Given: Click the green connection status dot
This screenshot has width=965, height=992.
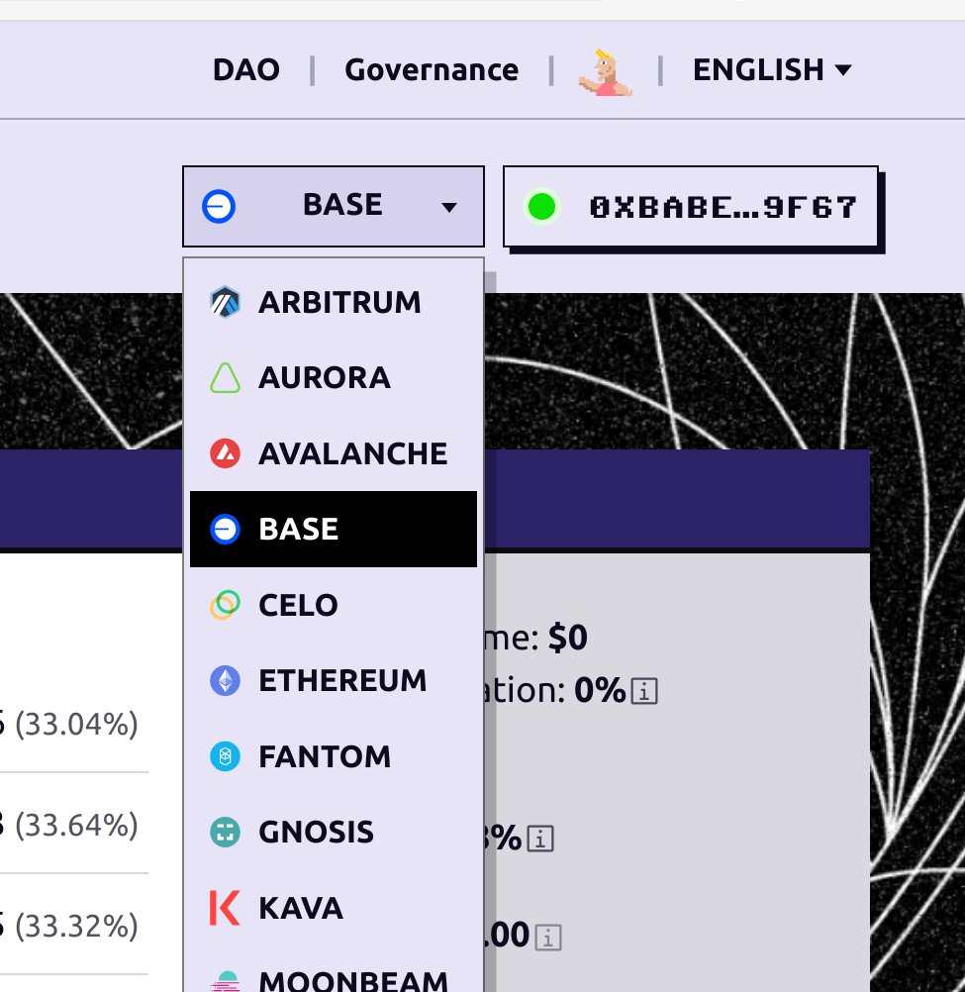Looking at the screenshot, I should 542,207.
